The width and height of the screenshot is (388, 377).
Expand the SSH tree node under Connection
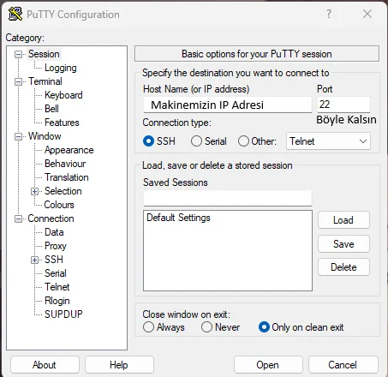pos(34,260)
